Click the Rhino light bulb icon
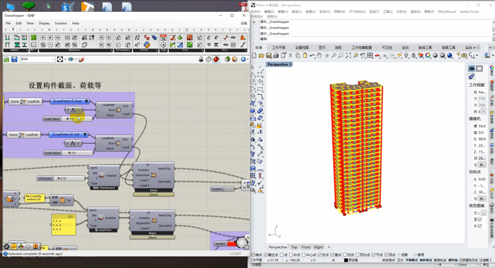The image size is (495, 268). 406,55
